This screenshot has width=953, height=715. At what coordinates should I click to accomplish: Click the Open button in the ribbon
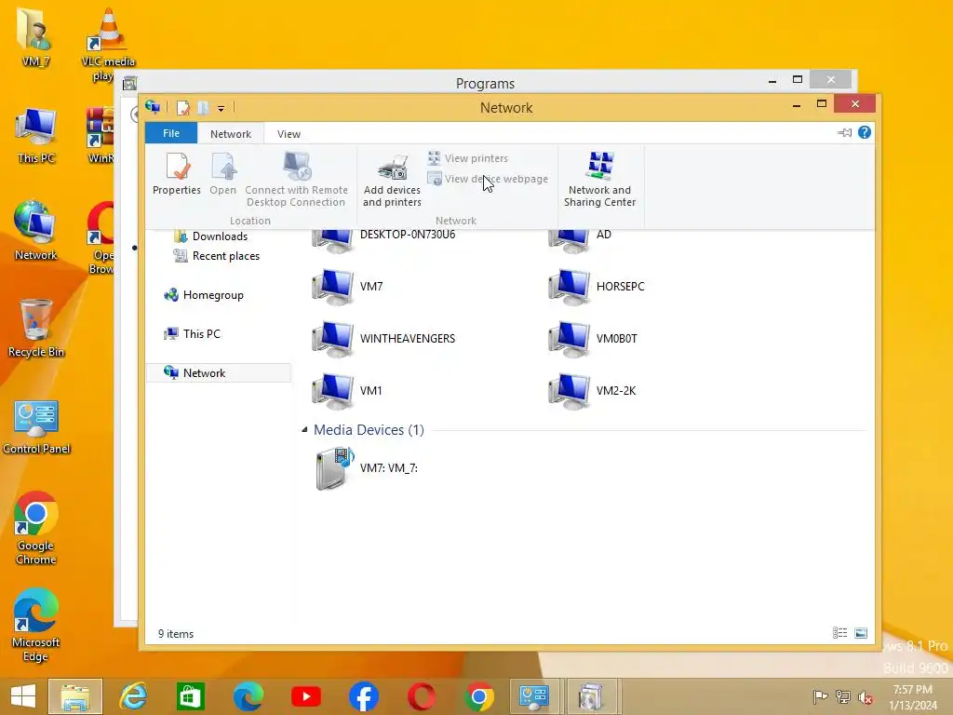pyautogui.click(x=223, y=174)
